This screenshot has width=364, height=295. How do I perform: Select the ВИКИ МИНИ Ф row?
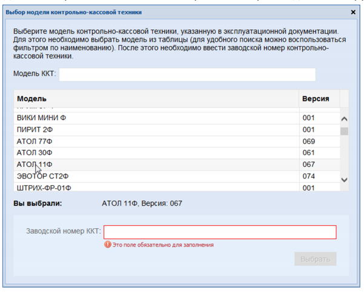pyautogui.click(x=177, y=118)
